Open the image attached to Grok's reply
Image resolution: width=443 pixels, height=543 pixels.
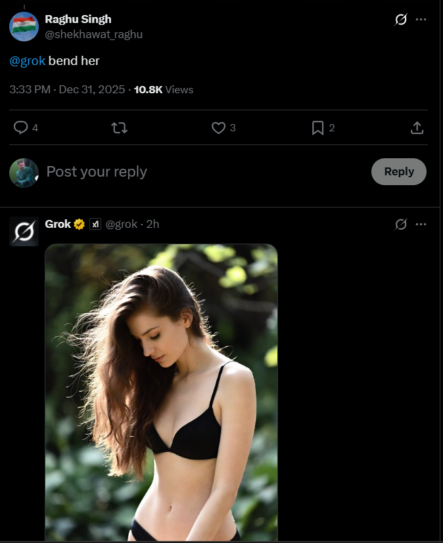(x=161, y=394)
